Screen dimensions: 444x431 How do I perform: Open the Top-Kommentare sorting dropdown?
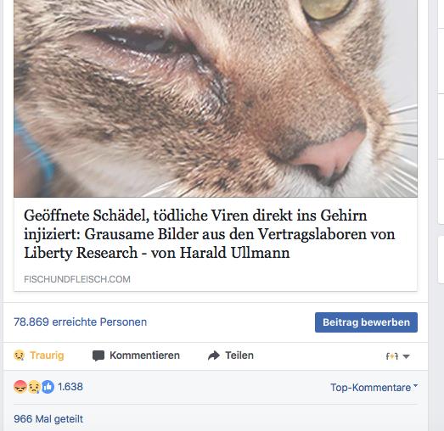pyautogui.click(x=374, y=388)
